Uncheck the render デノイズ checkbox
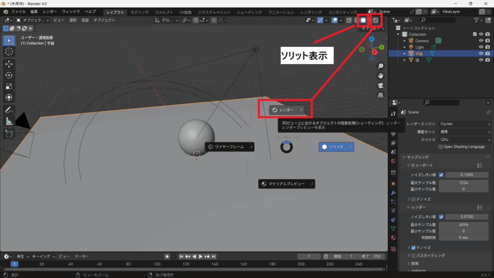The image size is (494, 278). tap(413, 248)
